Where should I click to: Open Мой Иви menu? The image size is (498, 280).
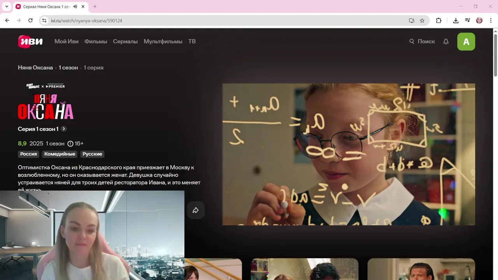67,41
